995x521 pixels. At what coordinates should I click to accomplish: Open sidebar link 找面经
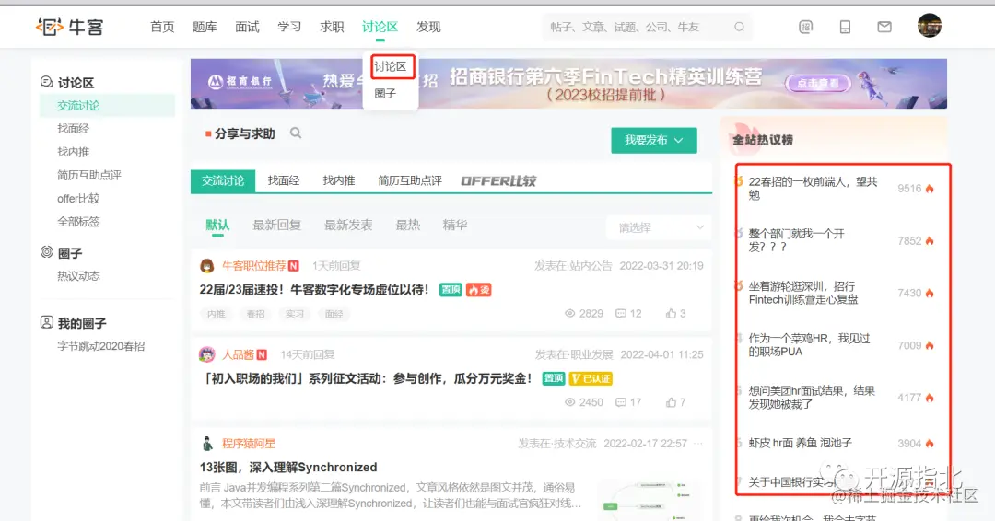(x=73, y=128)
